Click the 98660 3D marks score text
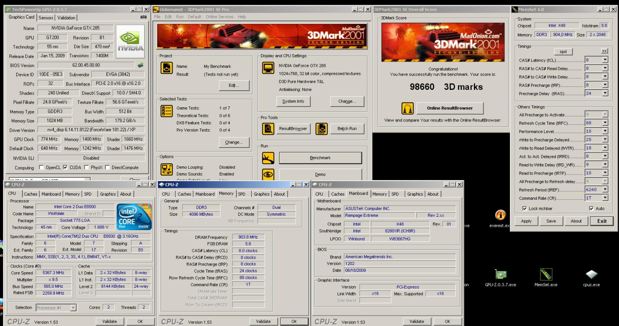The width and height of the screenshot is (619, 326). pos(446,87)
